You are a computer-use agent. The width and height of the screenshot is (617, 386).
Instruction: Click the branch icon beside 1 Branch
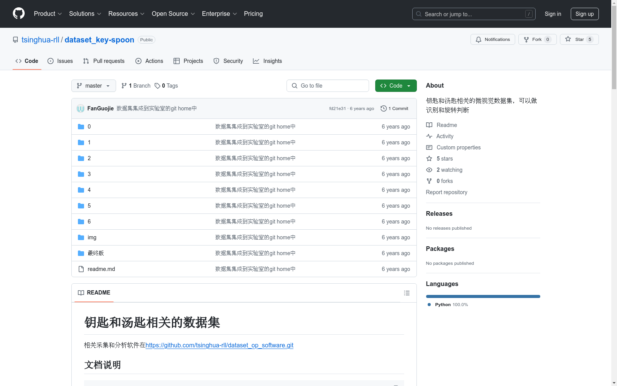point(124,86)
